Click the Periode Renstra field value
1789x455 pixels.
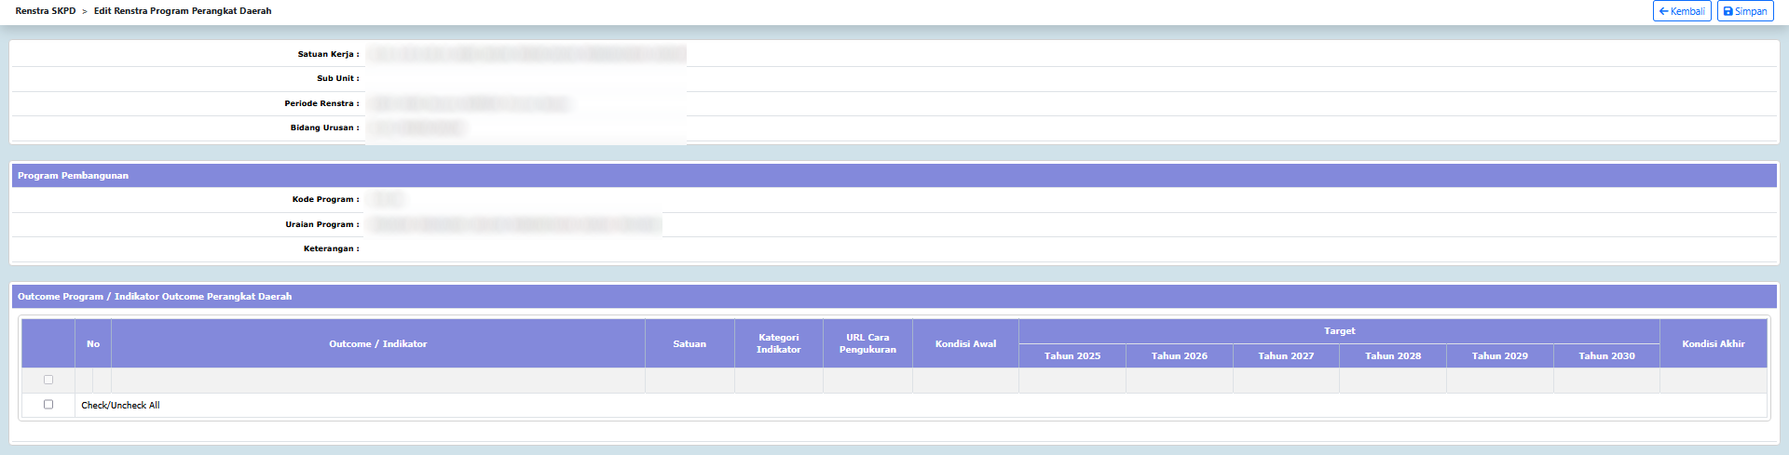pyautogui.click(x=469, y=103)
